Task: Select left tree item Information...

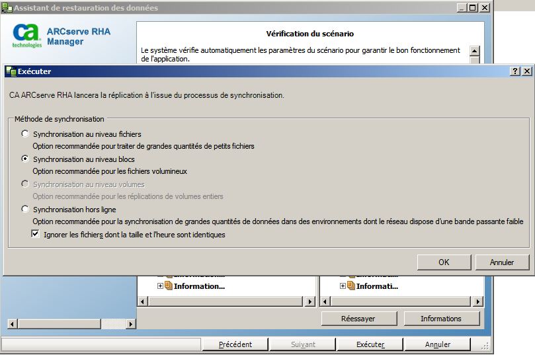Action: [199, 286]
